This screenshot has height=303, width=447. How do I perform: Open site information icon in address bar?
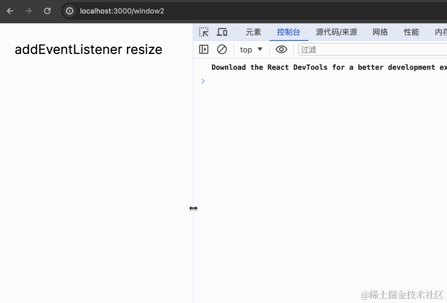(70, 11)
